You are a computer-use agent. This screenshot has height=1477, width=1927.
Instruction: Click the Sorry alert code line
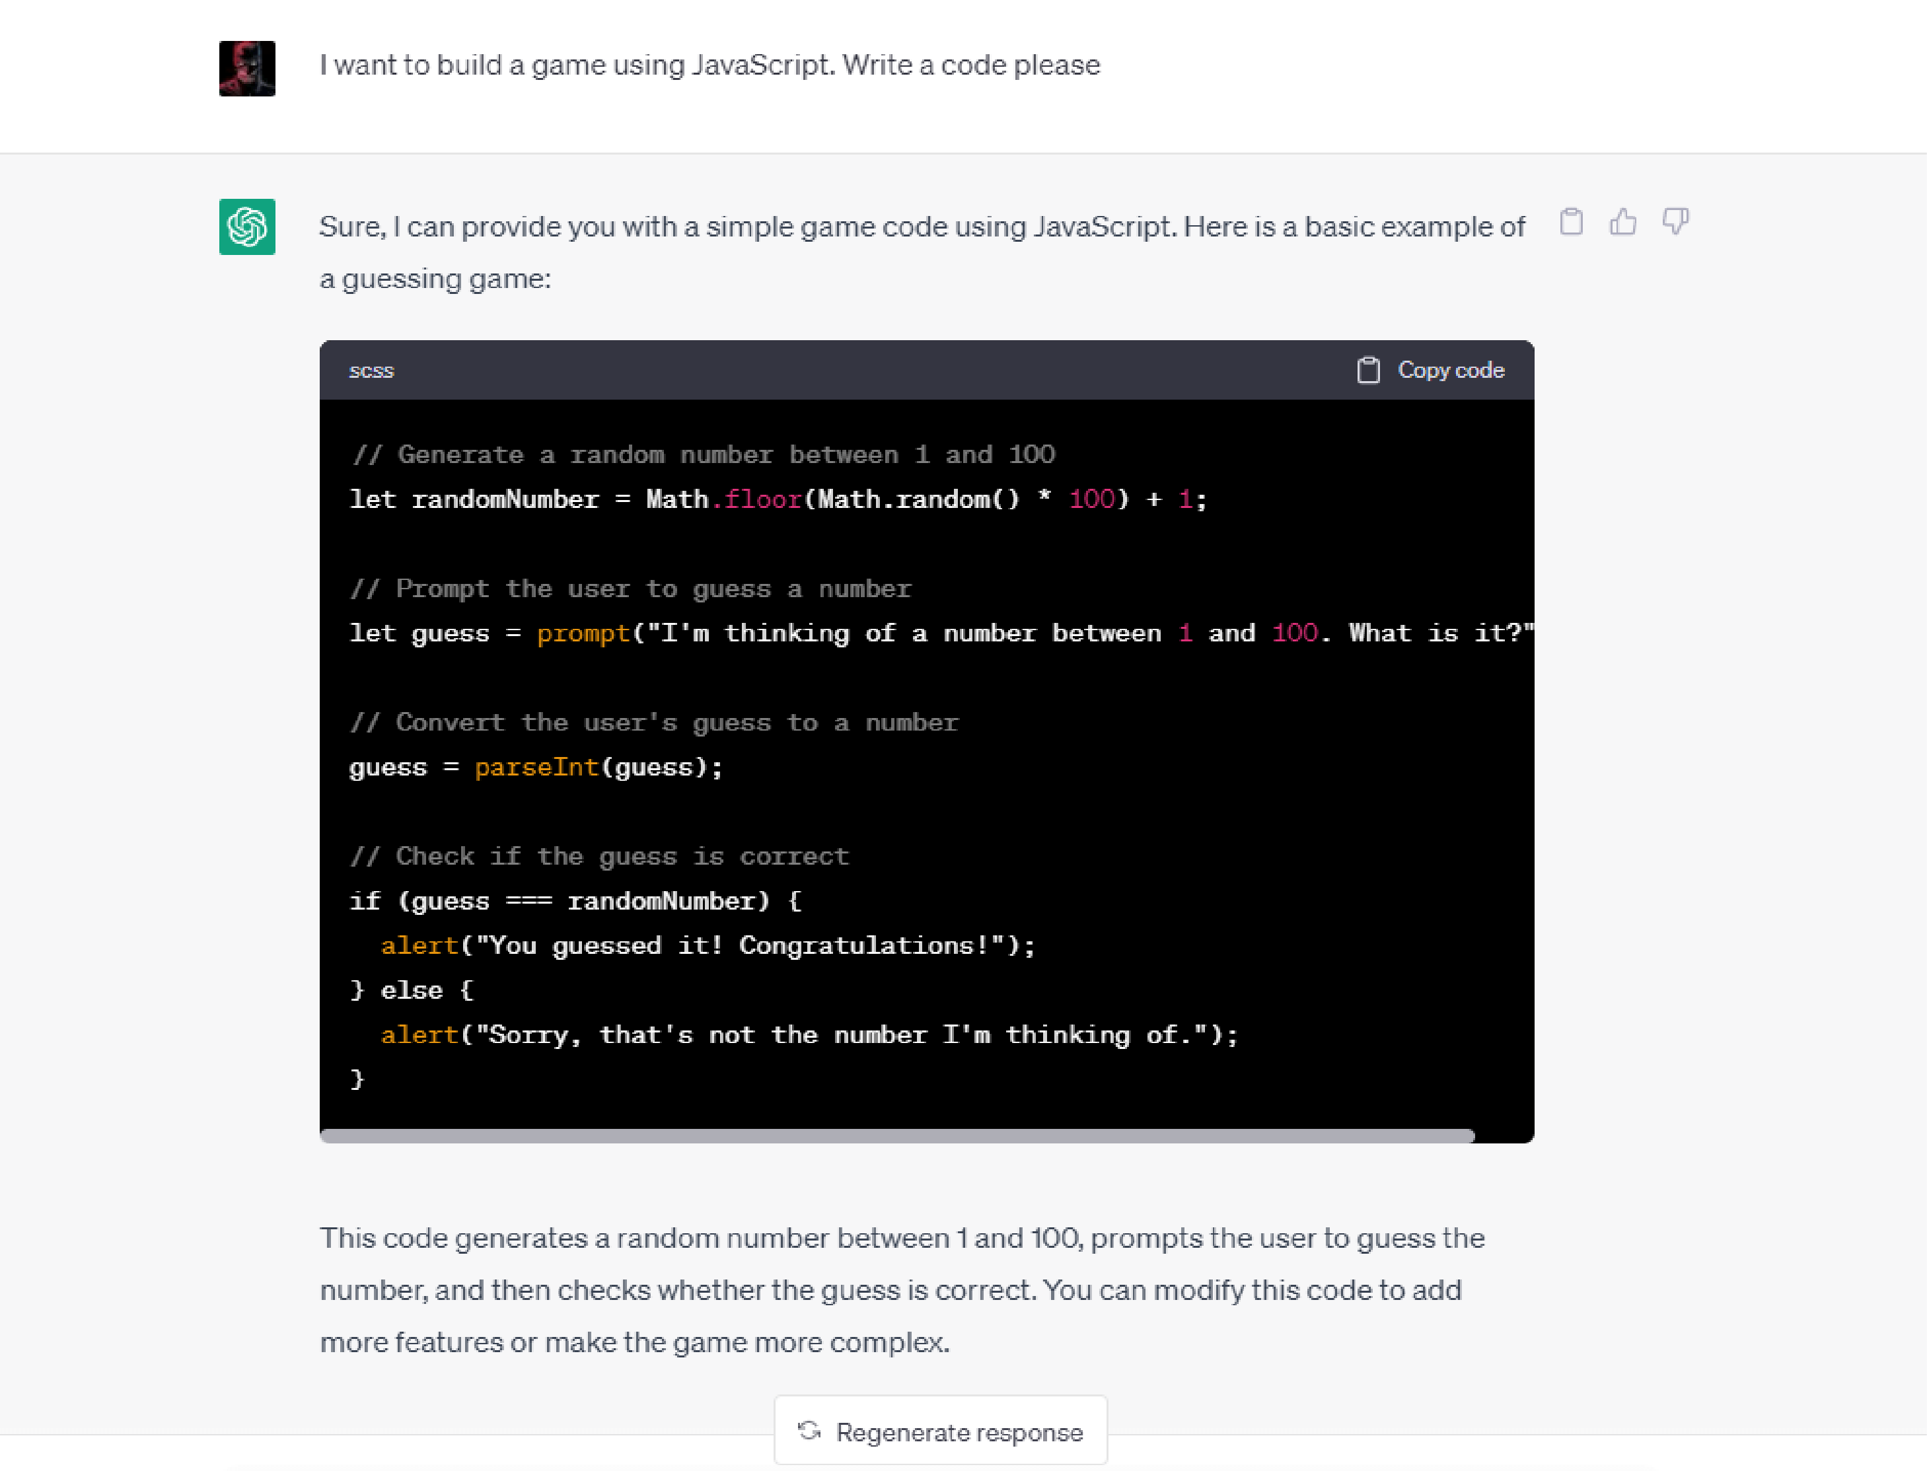[x=809, y=1035]
